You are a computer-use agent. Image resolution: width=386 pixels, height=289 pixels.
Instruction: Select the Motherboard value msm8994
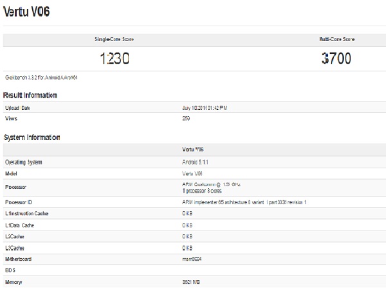click(x=194, y=259)
